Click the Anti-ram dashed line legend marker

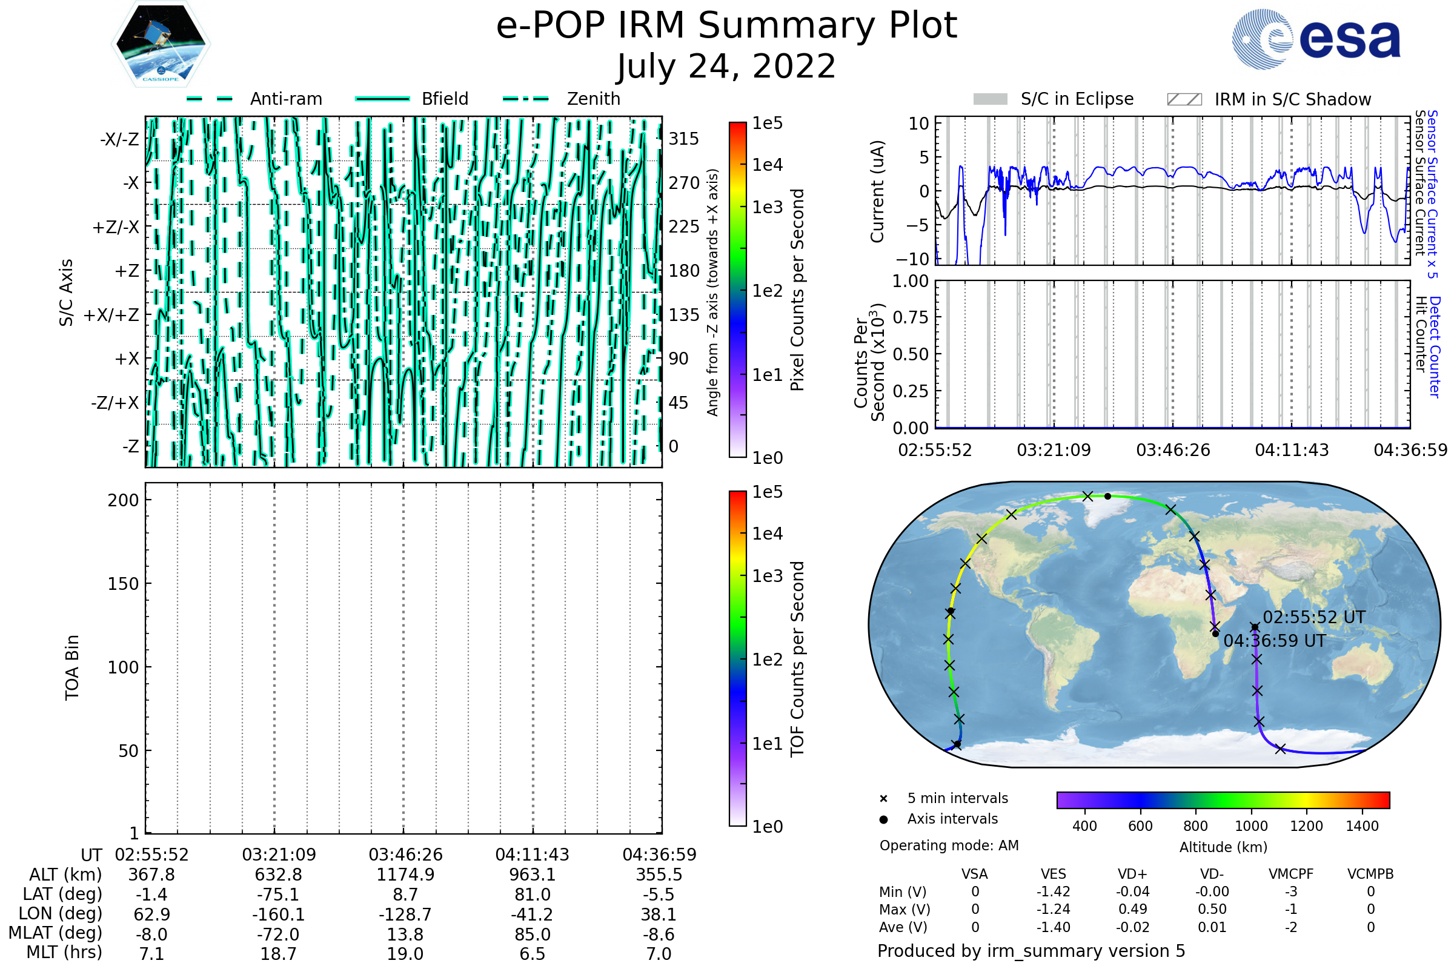[210, 99]
